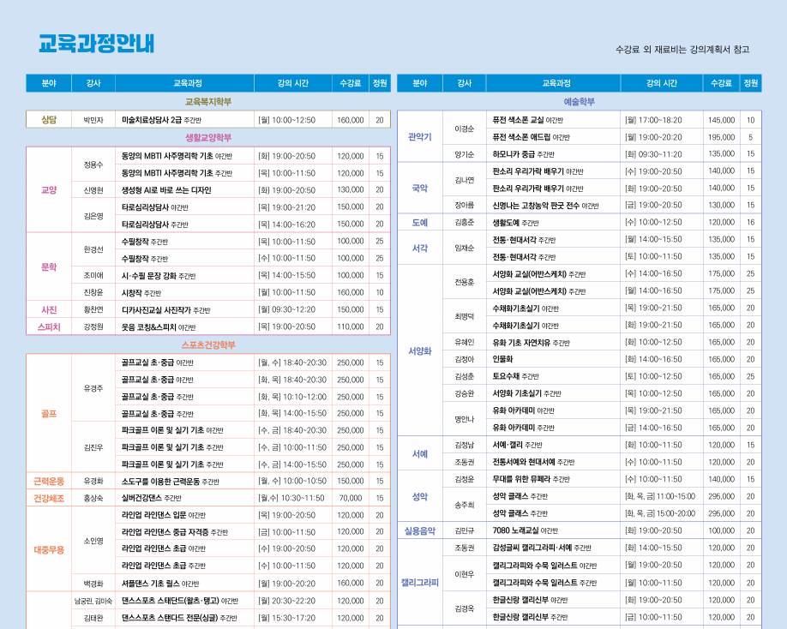Select the 서양화 category cell

[x=420, y=351]
